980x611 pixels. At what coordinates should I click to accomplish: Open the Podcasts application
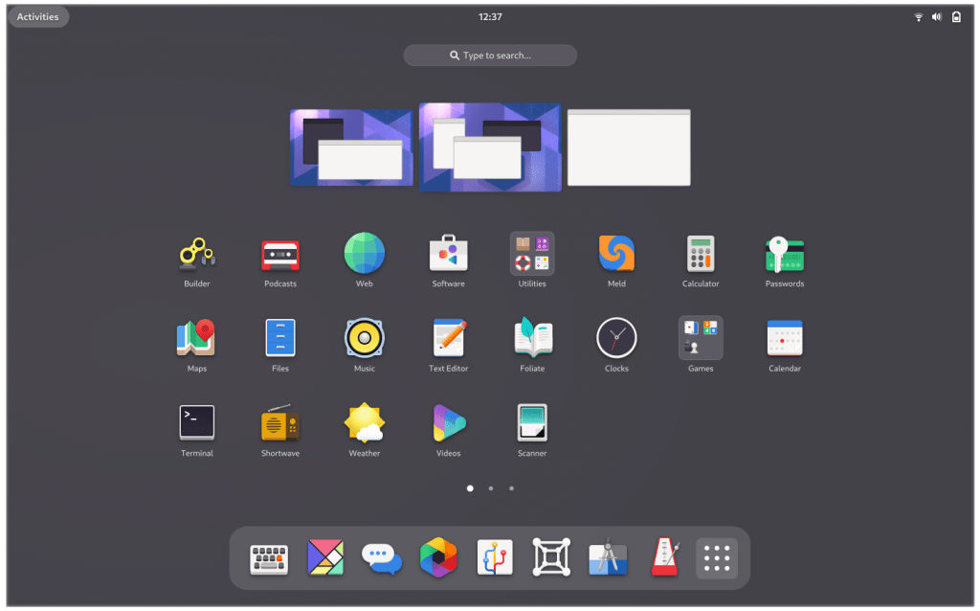[280, 254]
